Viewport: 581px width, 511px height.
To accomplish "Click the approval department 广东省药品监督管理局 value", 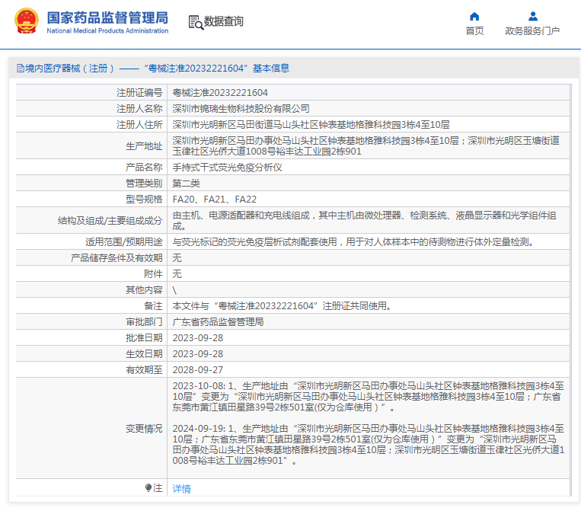I will click(218, 322).
